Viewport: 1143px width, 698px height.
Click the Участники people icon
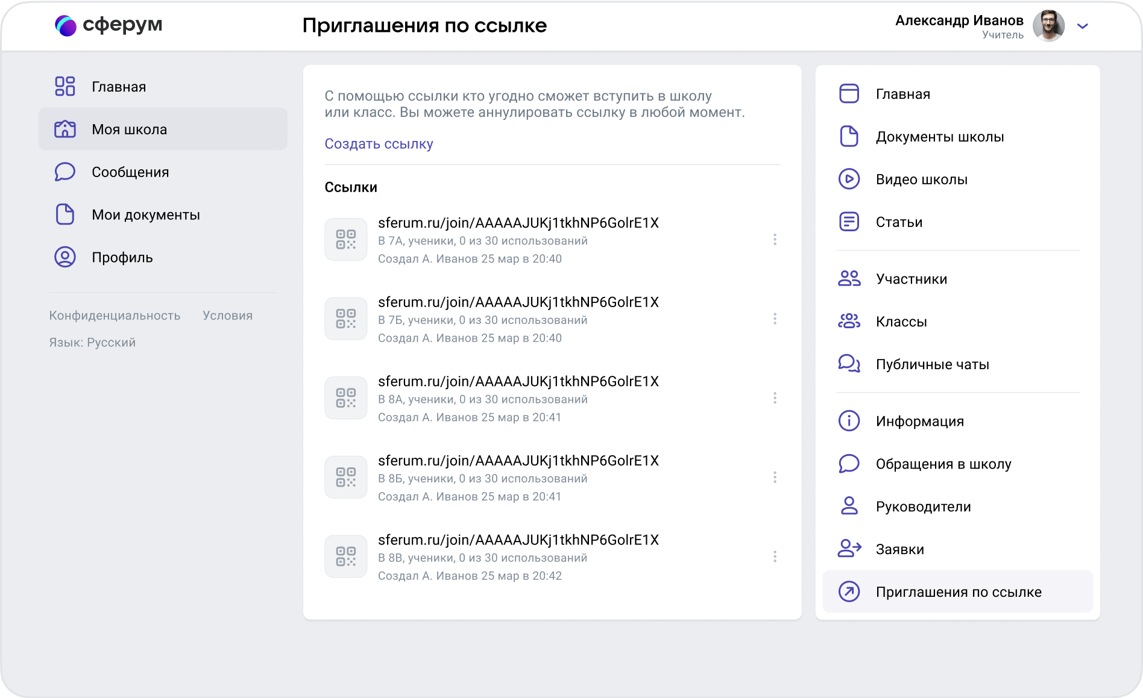coord(849,278)
